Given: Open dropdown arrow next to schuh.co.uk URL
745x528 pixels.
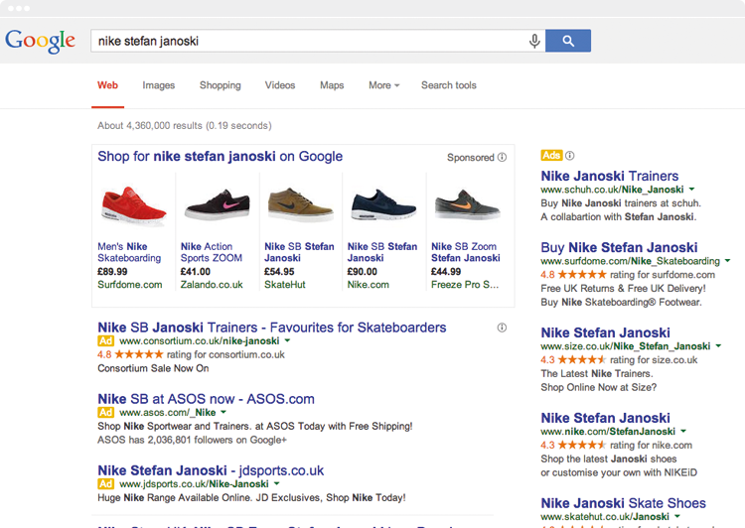Looking at the screenshot, I should [x=691, y=190].
